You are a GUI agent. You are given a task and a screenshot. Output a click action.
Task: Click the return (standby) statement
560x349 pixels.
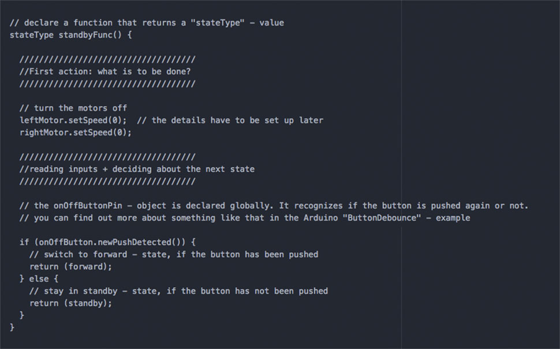pos(70,303)
